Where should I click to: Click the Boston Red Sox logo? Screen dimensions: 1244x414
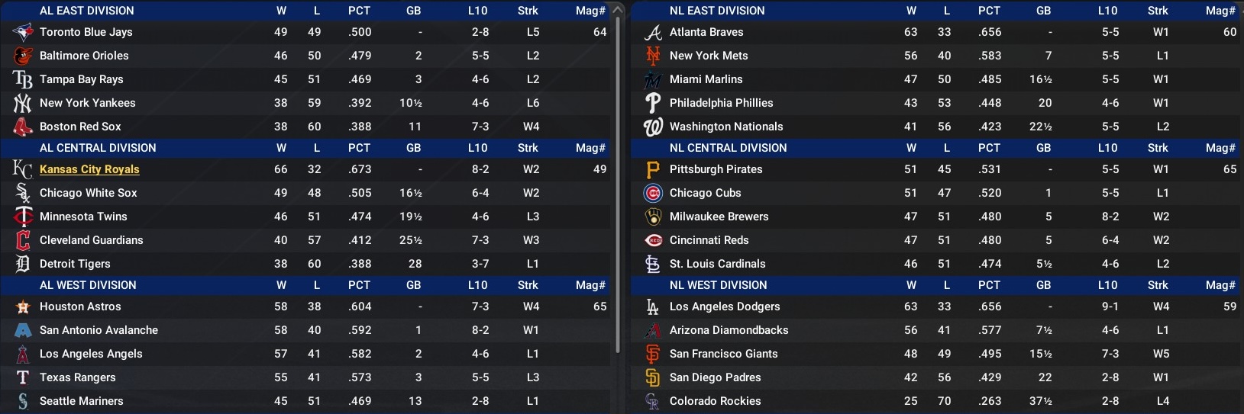pos(23,127)
